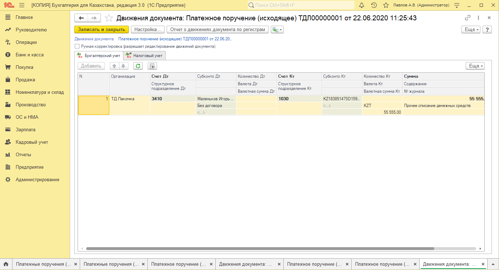The width and height of the screenshot is (499, 270).
Task: Open Предприятие section
Action: click(29, 167)
